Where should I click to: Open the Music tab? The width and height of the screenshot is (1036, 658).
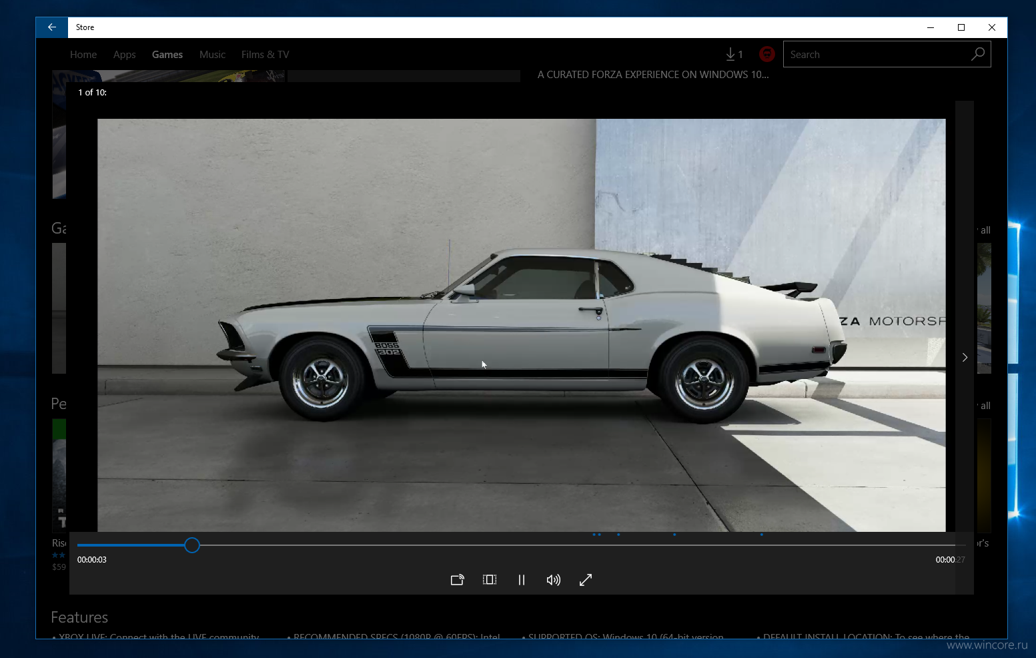(212, 55)
